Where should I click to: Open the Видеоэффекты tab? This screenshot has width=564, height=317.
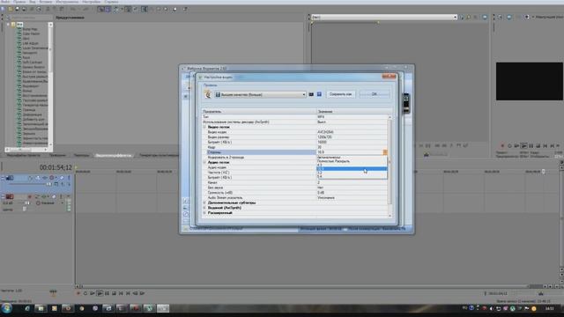[x=114, y=155]
